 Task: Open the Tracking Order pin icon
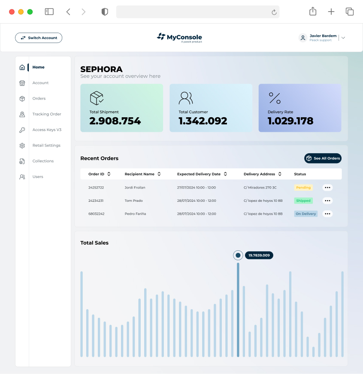[x=22, y=114]
